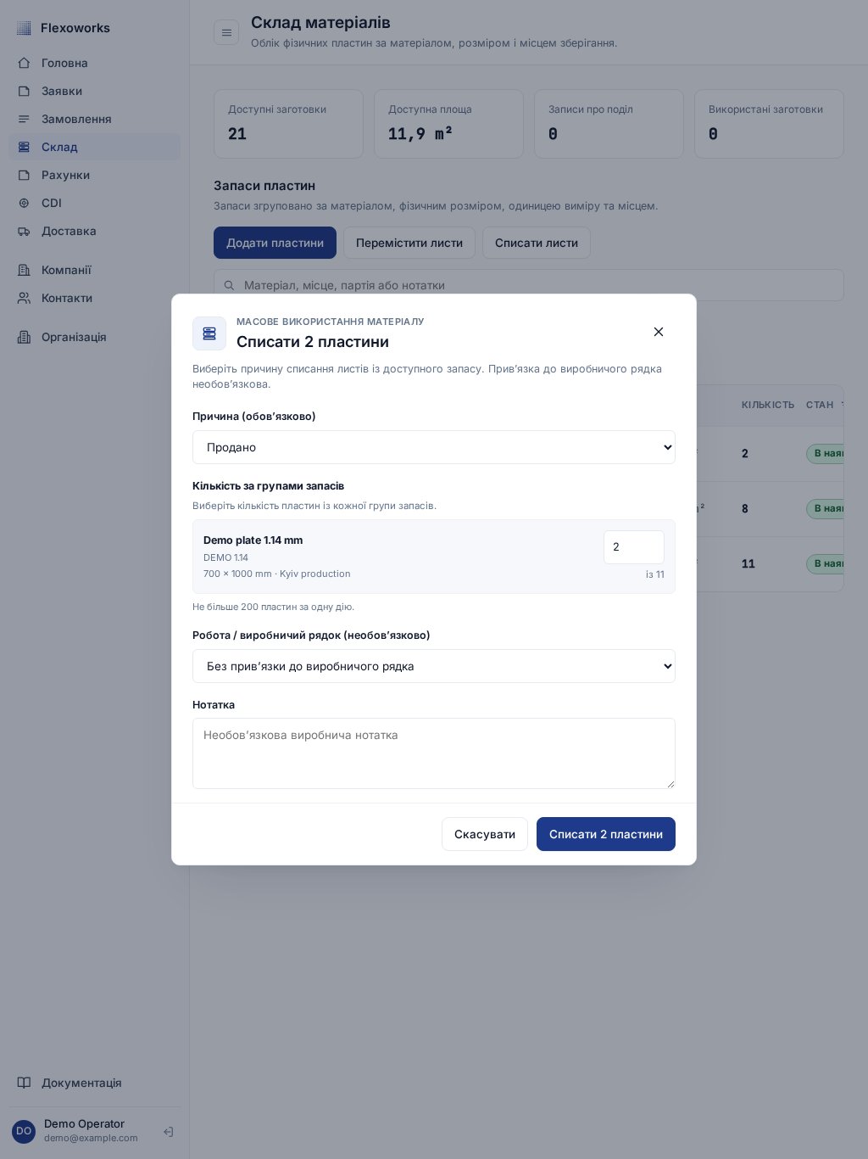Click the Рахунки icon in the sidebar
This screenshot has width=868, height=1159.
[25, 175]
